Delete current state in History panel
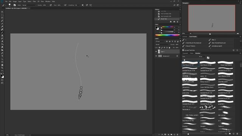Viewport: 242px width, 136px height. pyautogui.click(x=177, y=22)
